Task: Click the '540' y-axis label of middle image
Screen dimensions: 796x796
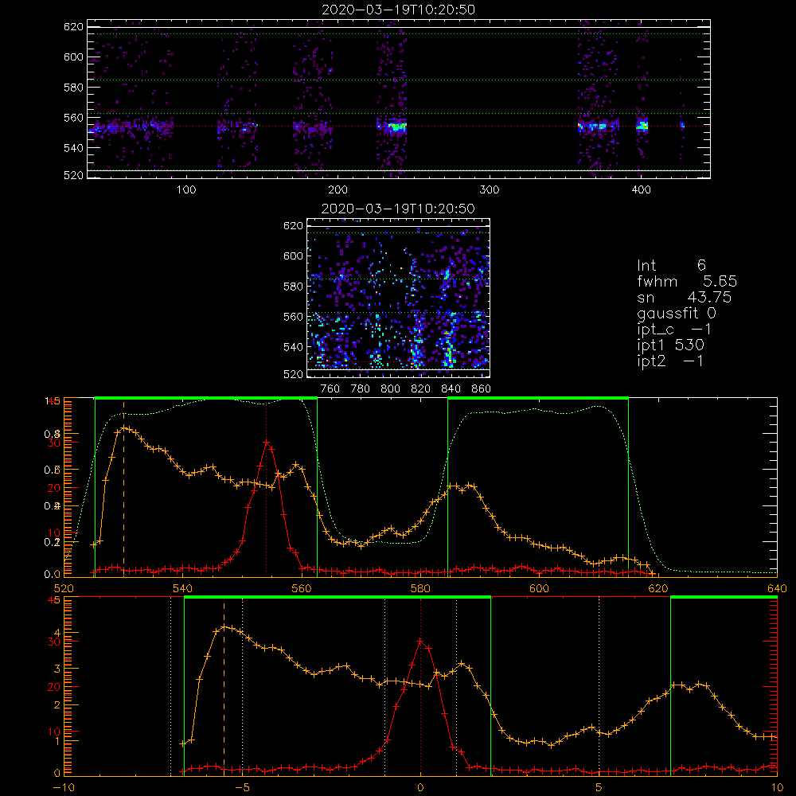Action: pos(293,347)
